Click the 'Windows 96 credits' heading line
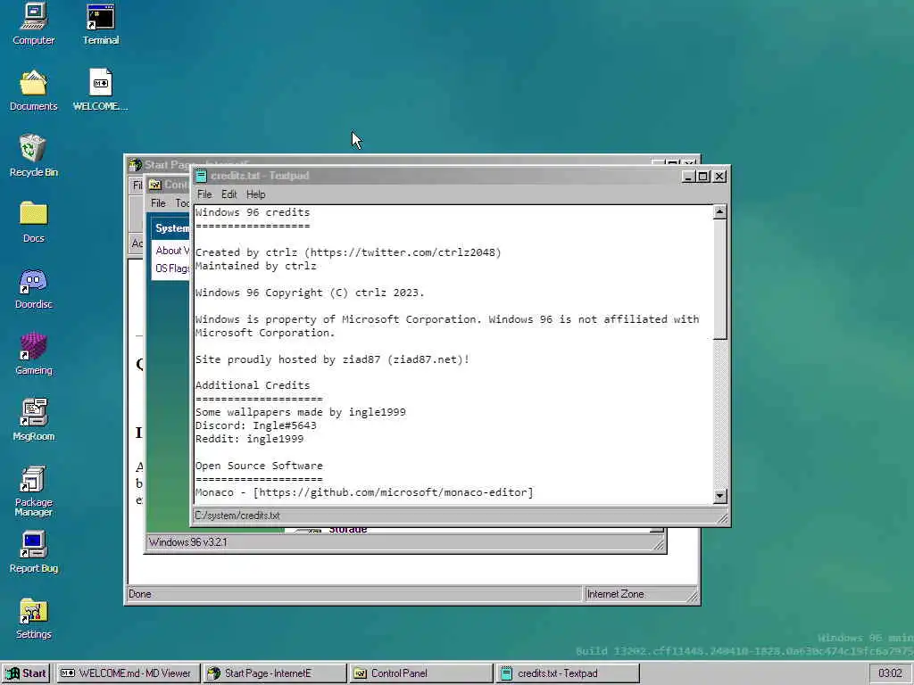The image size is (914, 685). pyautogui.click(x=253, y=212)
